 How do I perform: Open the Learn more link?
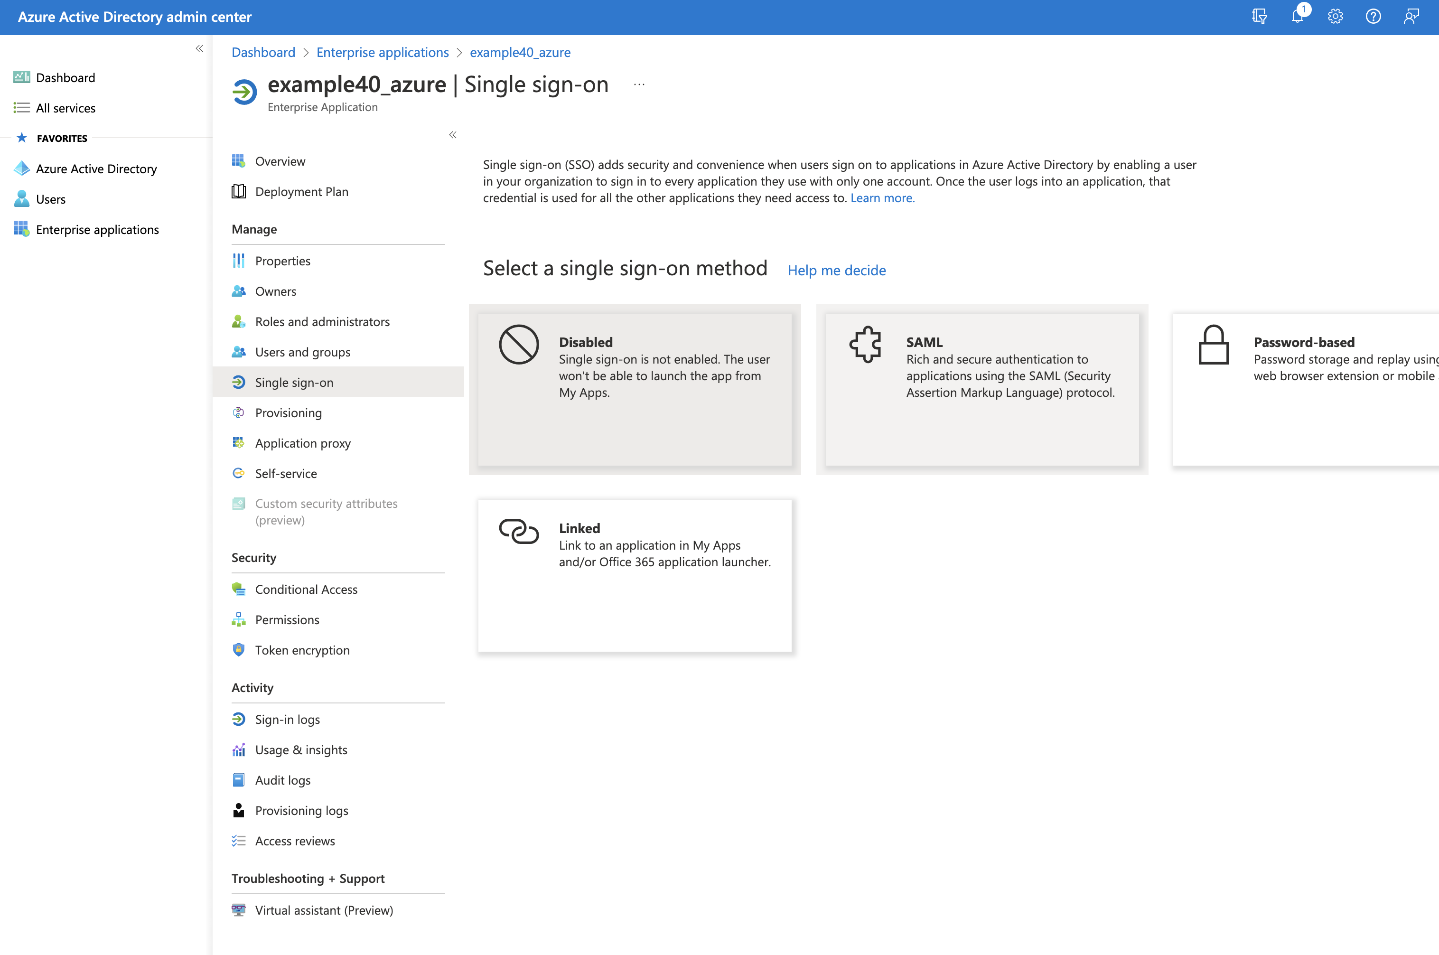tap(882, 198)
